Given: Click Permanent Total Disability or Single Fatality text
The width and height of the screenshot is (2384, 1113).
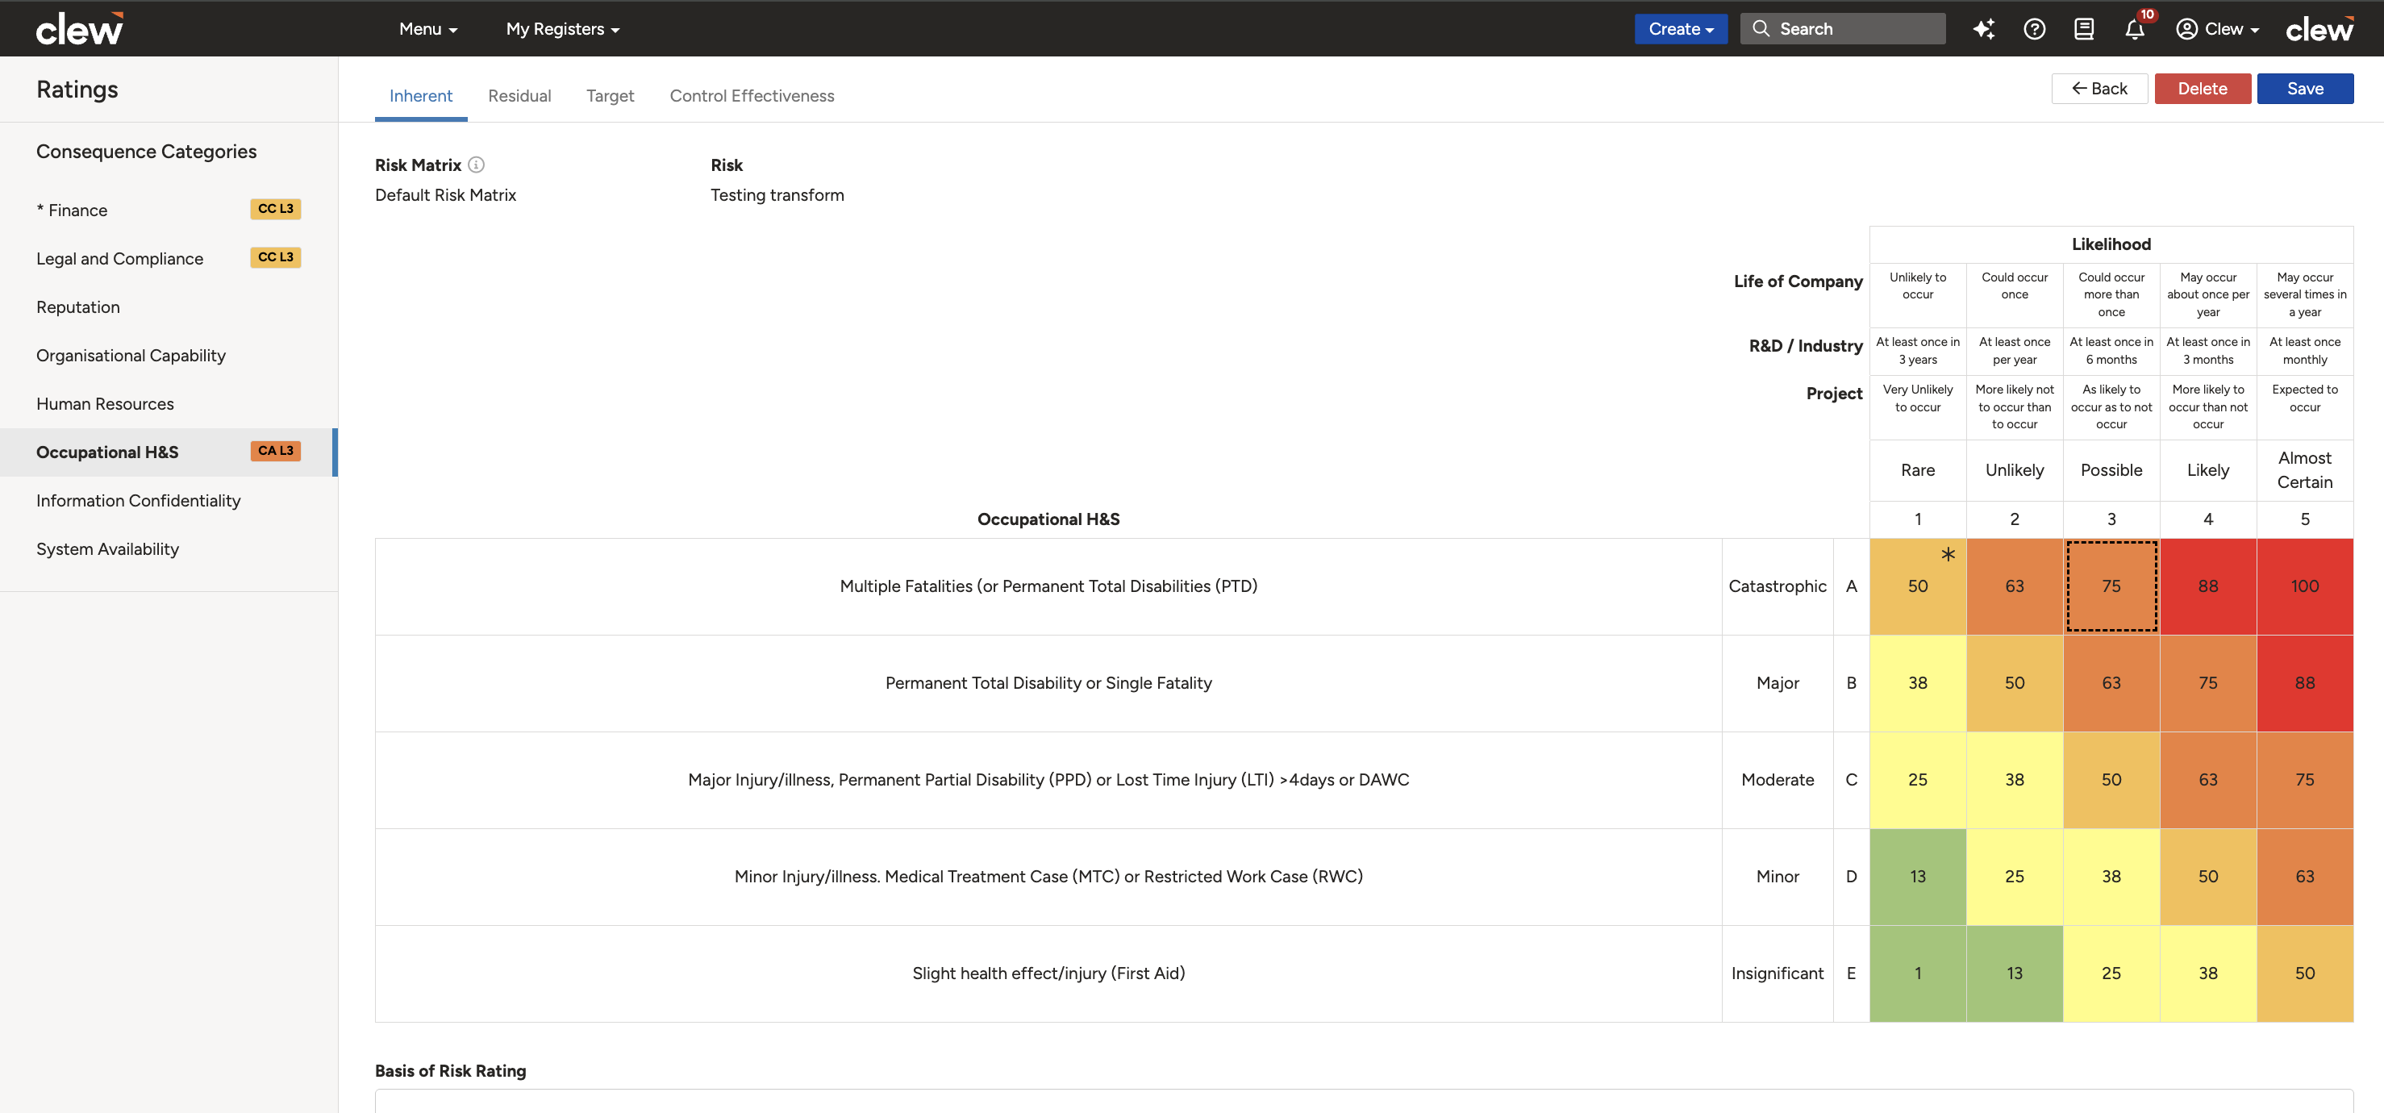Looking at the screenshot, I should [1048, 683].
